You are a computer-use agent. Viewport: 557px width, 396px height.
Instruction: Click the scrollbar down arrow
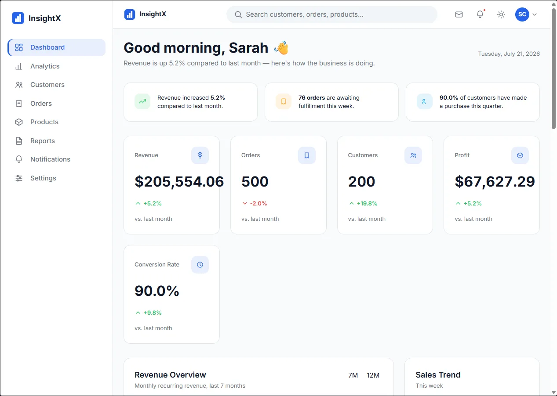[x=553, y=392]
